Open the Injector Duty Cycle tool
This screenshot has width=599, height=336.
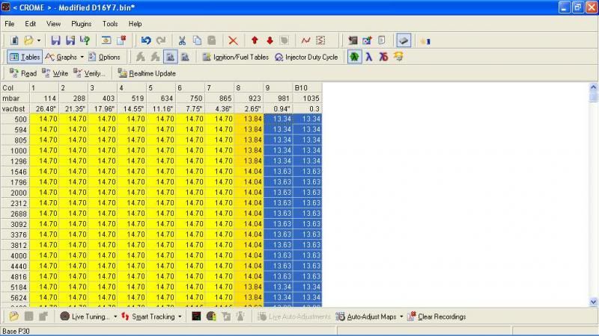pyautogui.click(x=306, y=57)
